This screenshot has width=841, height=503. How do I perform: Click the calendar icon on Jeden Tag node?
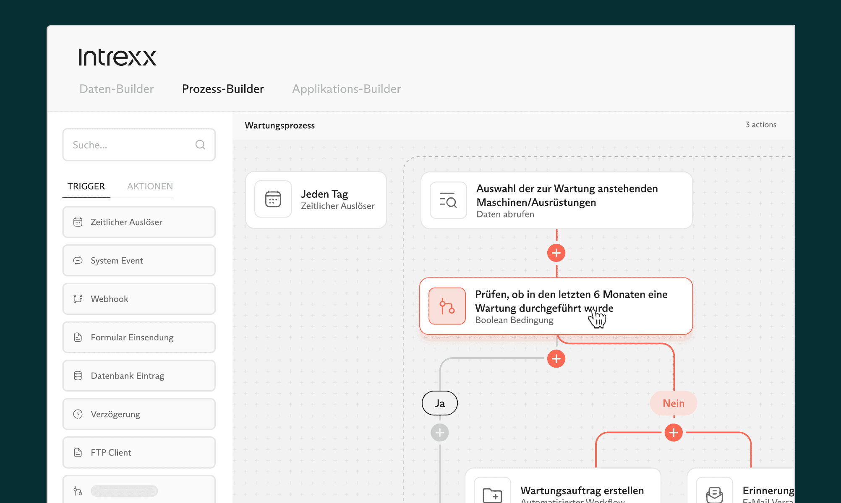[273, 199]
